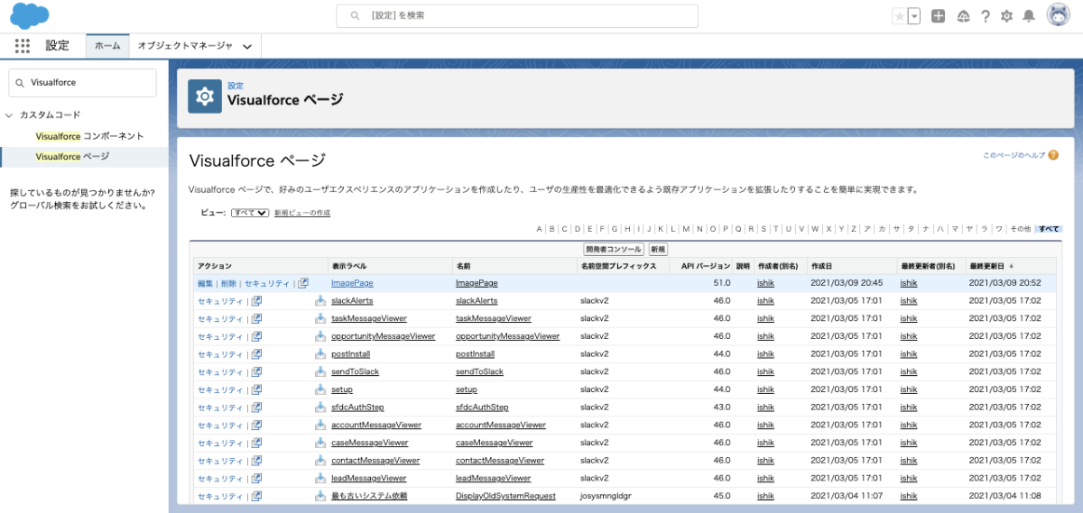Open the ImagePage display label link
This screenshot has height=513, width=1083.
(352, 283)
